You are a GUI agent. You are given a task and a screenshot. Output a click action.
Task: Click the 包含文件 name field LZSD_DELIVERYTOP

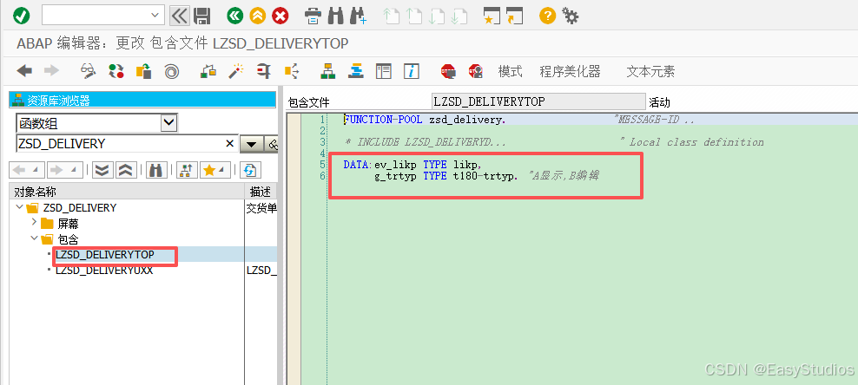[x=538, y=101]
